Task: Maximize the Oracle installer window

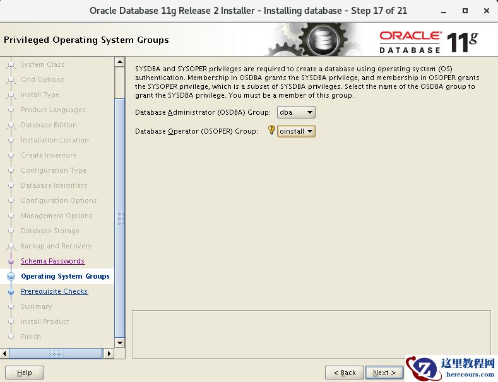Action: [465, 11]
